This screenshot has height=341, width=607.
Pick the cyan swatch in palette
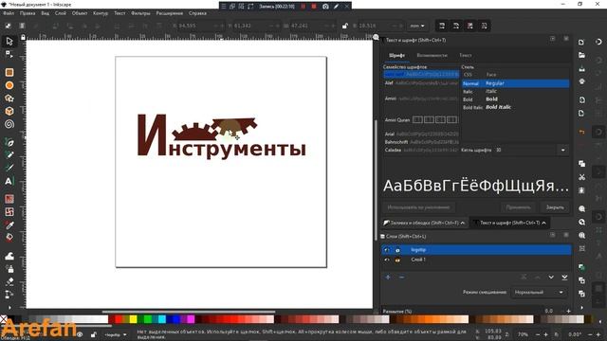[x=162, y=319]
